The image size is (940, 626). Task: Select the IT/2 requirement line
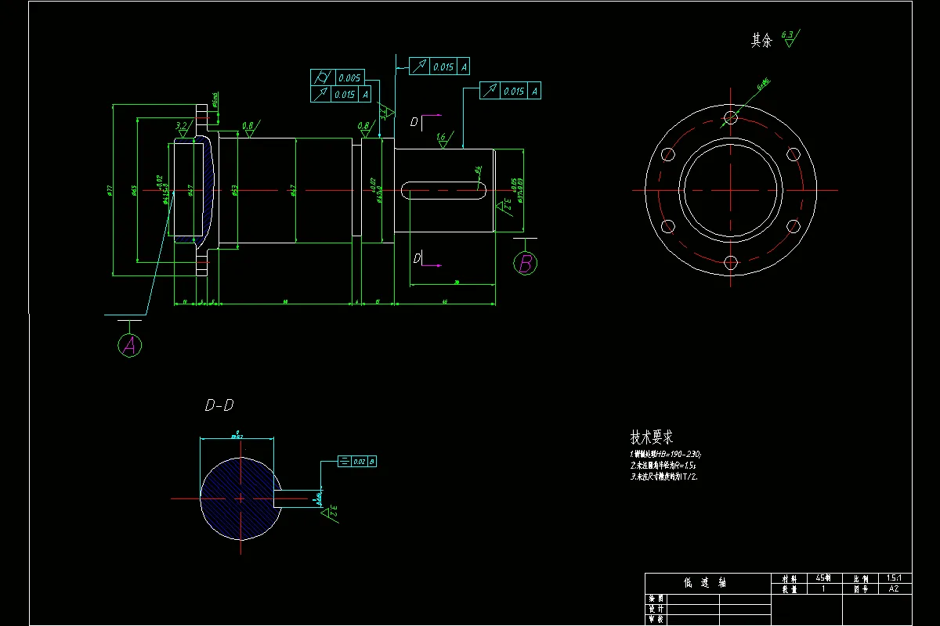click(663, 476)
